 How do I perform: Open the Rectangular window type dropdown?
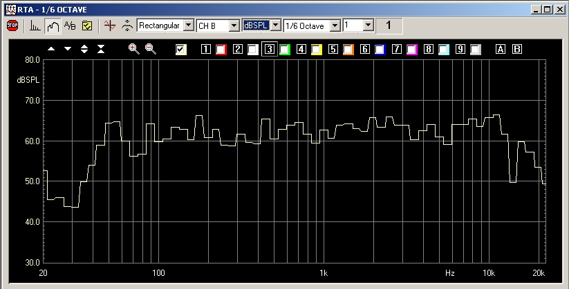coord(187,26)
